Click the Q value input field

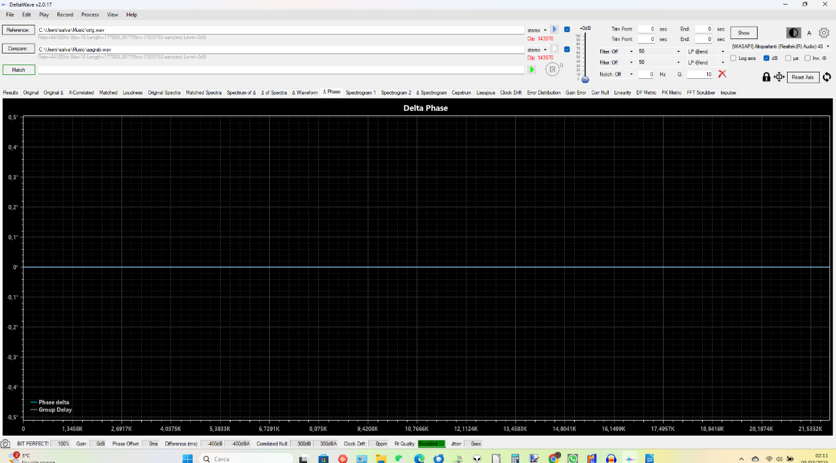(x=699, y=74)
